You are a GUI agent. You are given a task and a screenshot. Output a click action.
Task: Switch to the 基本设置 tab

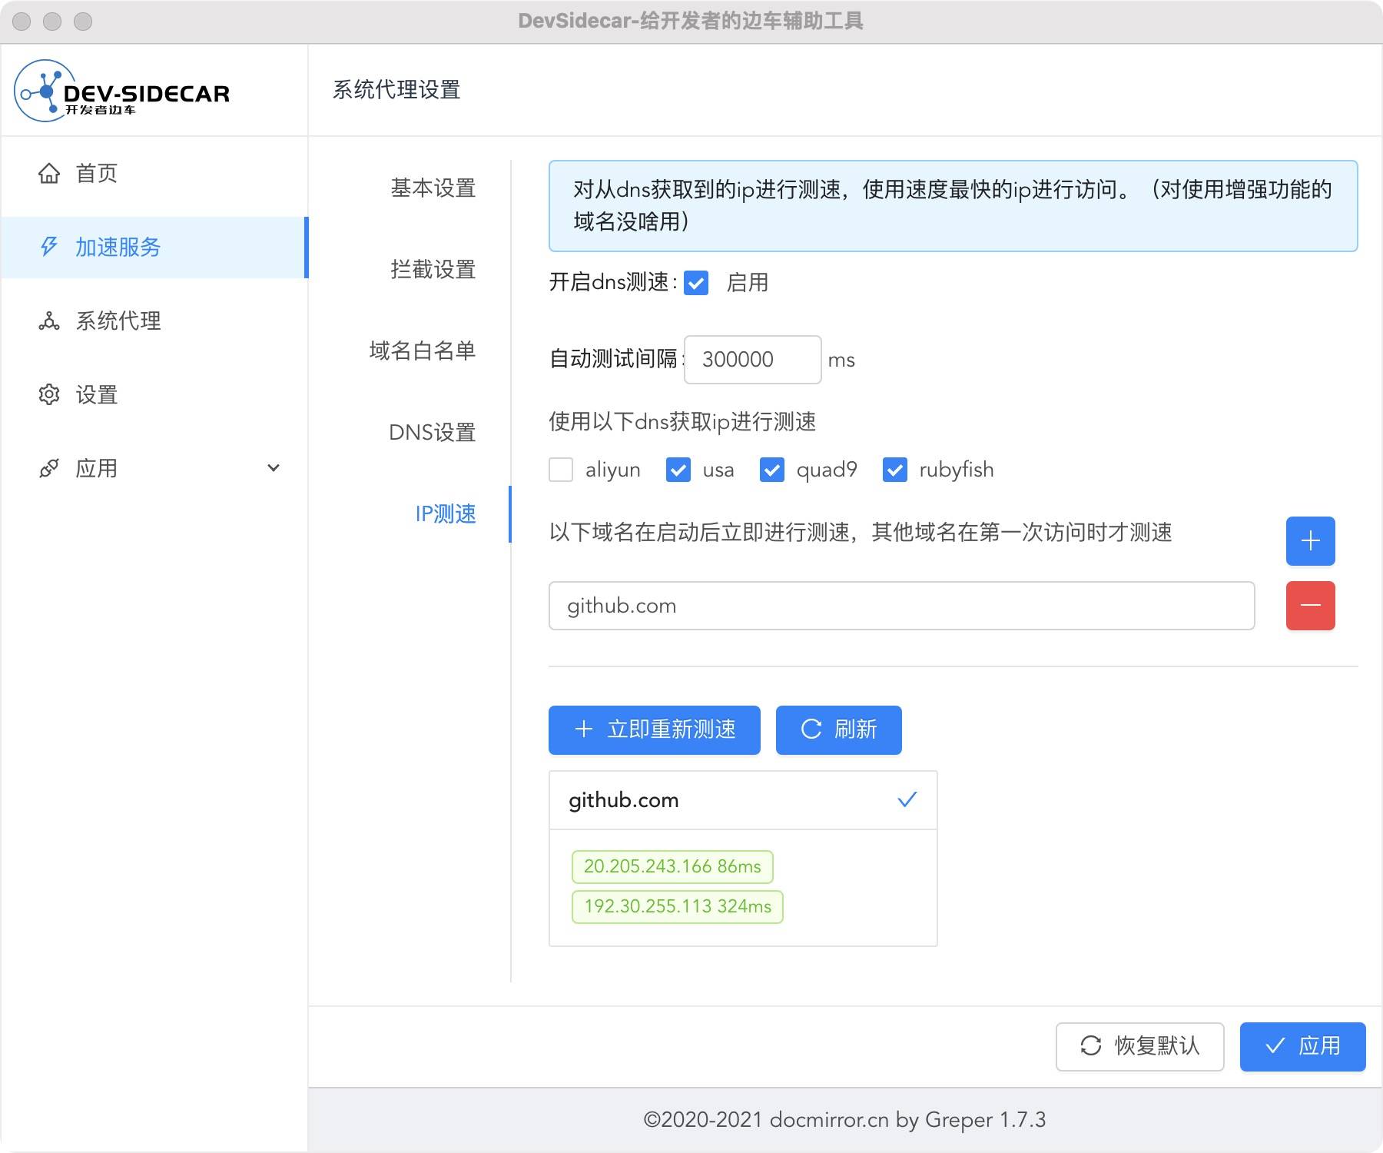[433, 188]
